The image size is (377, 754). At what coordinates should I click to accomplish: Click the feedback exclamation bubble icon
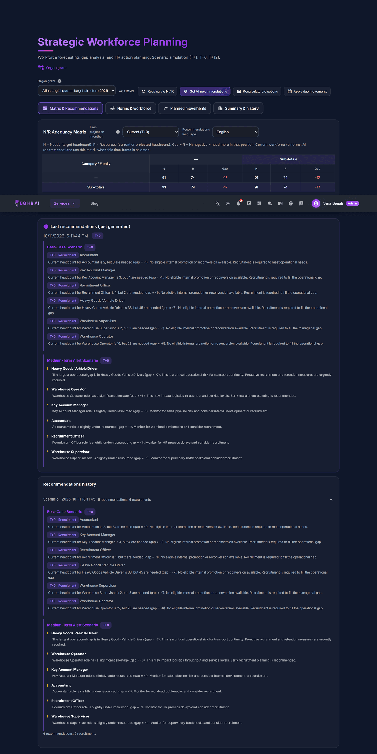click(x=301, y=203)
